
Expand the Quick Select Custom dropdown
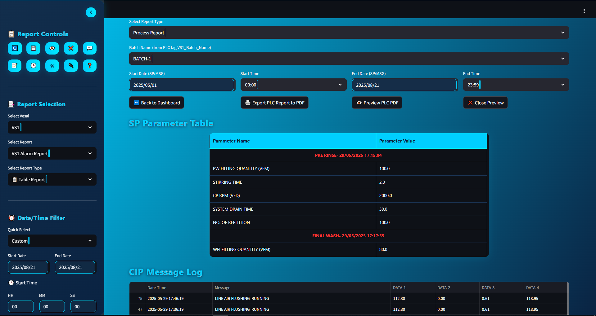tap(52, 241)
